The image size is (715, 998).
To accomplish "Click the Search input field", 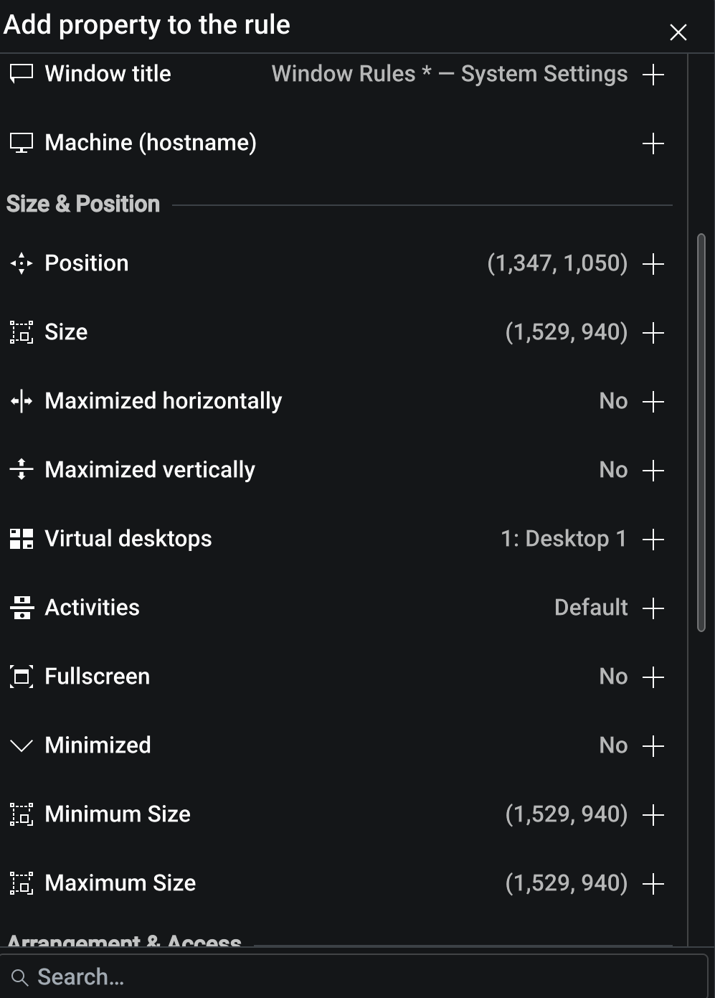I will (x=359, y=977).
